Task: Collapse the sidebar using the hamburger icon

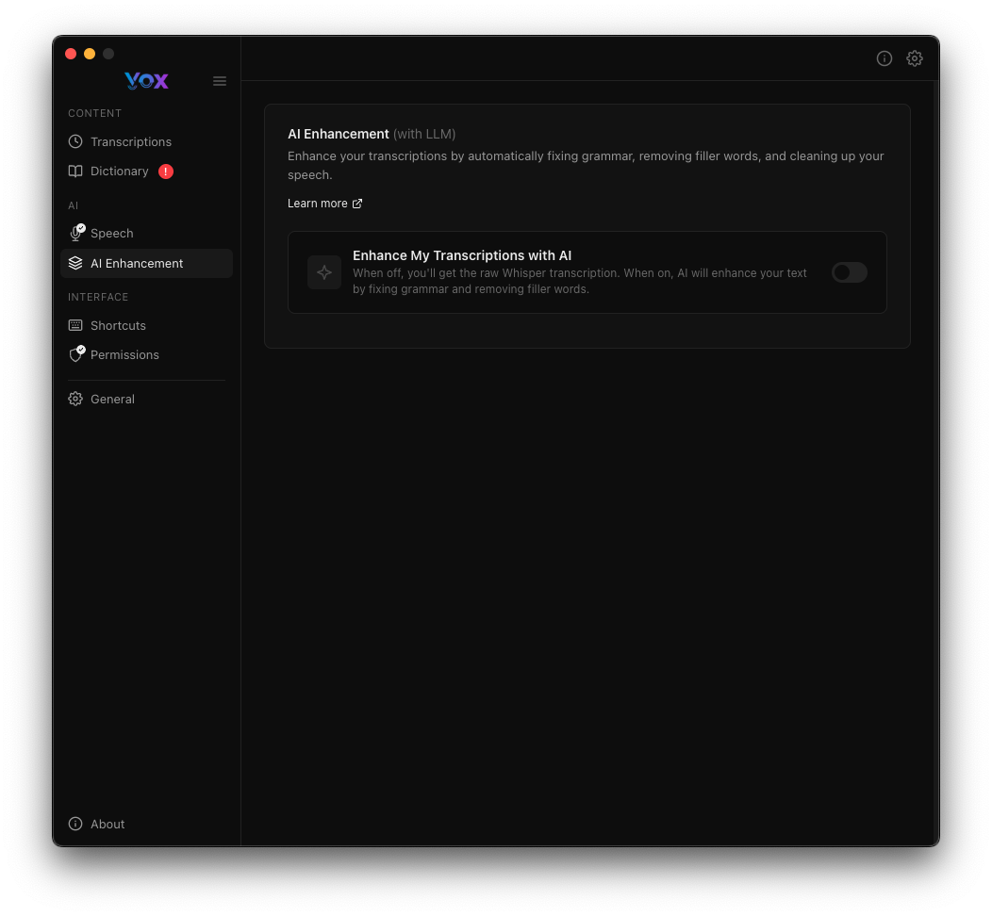Action: tap(220, 81)
